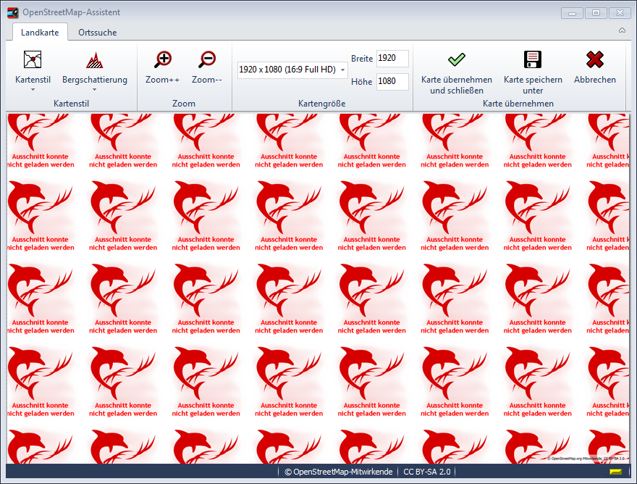The width and height of the screenshot is (637, 484).
Task: Open the Kartenstil map style icon
Action: pyautogui.click(x=33, y=59)
